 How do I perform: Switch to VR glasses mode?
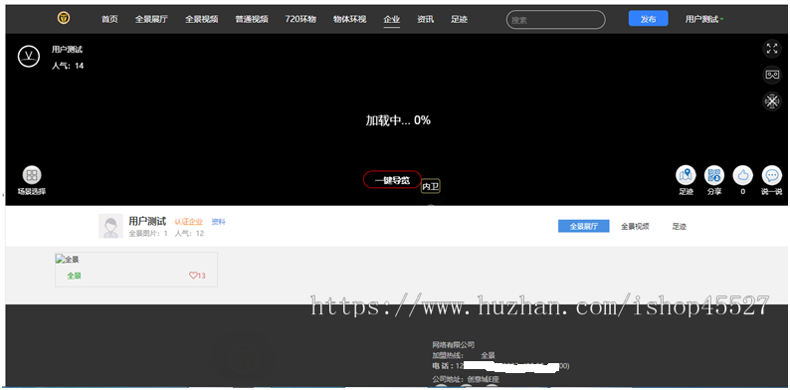coord(771,75)
